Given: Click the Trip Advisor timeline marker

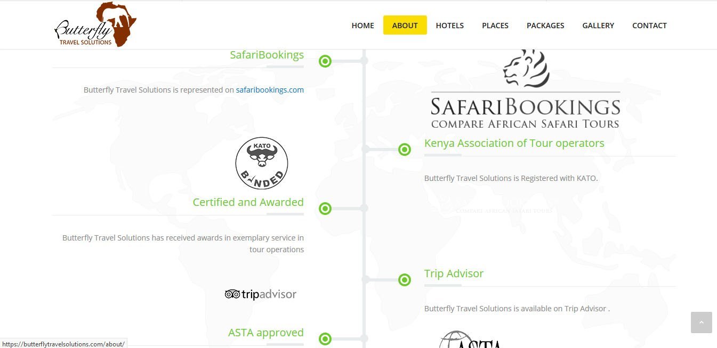Looking at the screenshot, I should 405,280.
